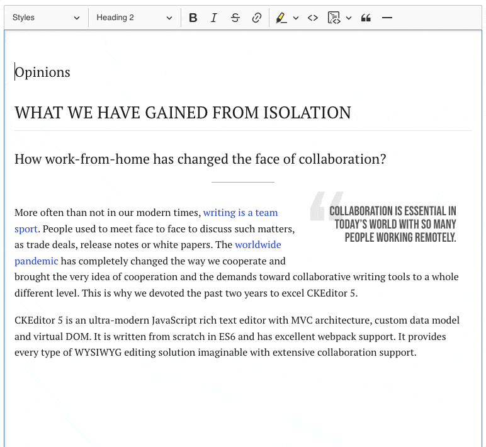Toggle block quote formatting
The height and width of the screenshot is (447, 486).
pos(366,18)
